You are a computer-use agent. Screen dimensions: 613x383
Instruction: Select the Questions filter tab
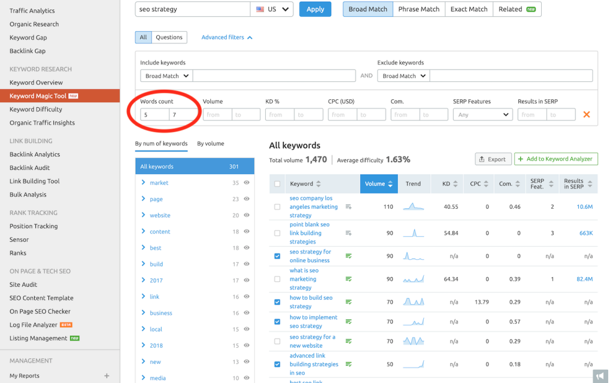169,37
